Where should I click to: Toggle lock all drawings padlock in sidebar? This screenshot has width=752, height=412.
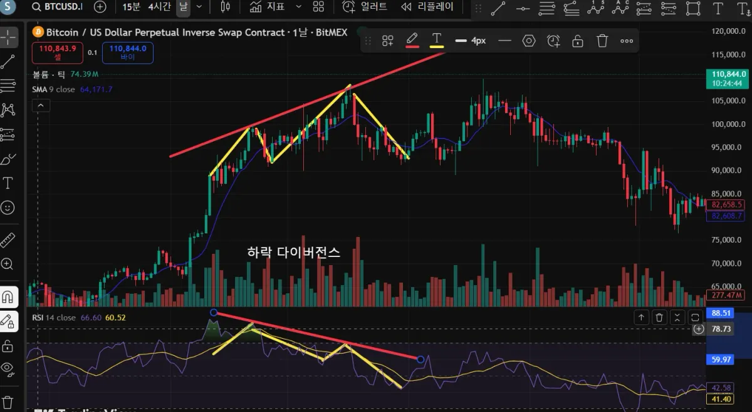point(8,346)
